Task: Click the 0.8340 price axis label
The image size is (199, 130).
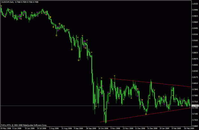Action: (195, 71)
